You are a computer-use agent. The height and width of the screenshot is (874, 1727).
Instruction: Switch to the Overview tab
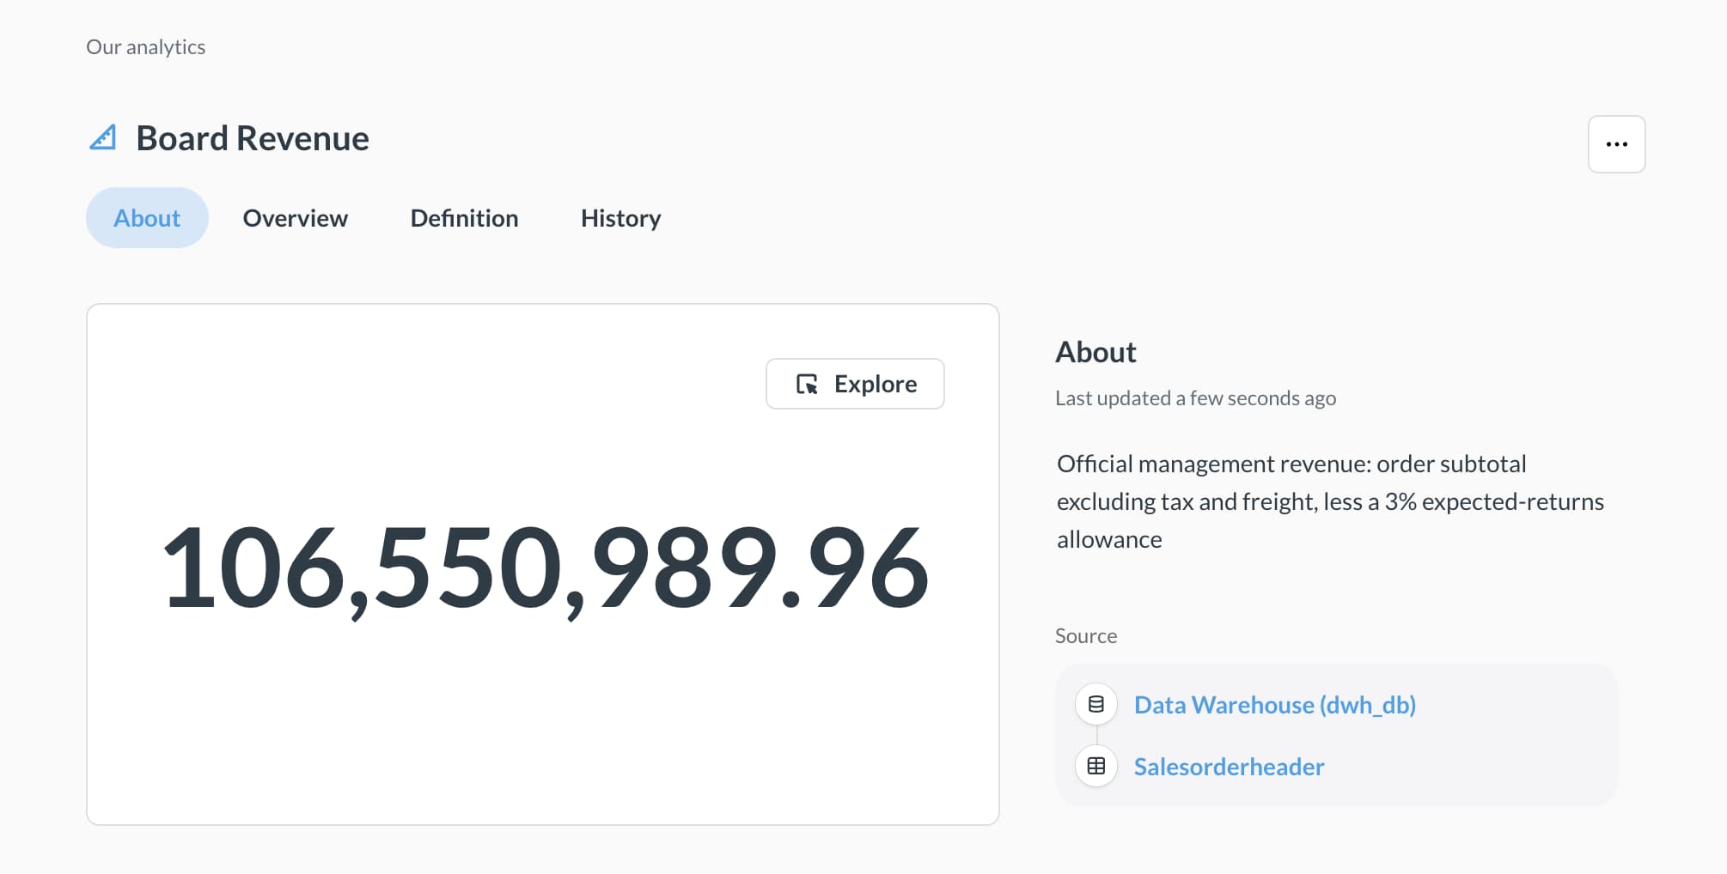click(296, 218)
